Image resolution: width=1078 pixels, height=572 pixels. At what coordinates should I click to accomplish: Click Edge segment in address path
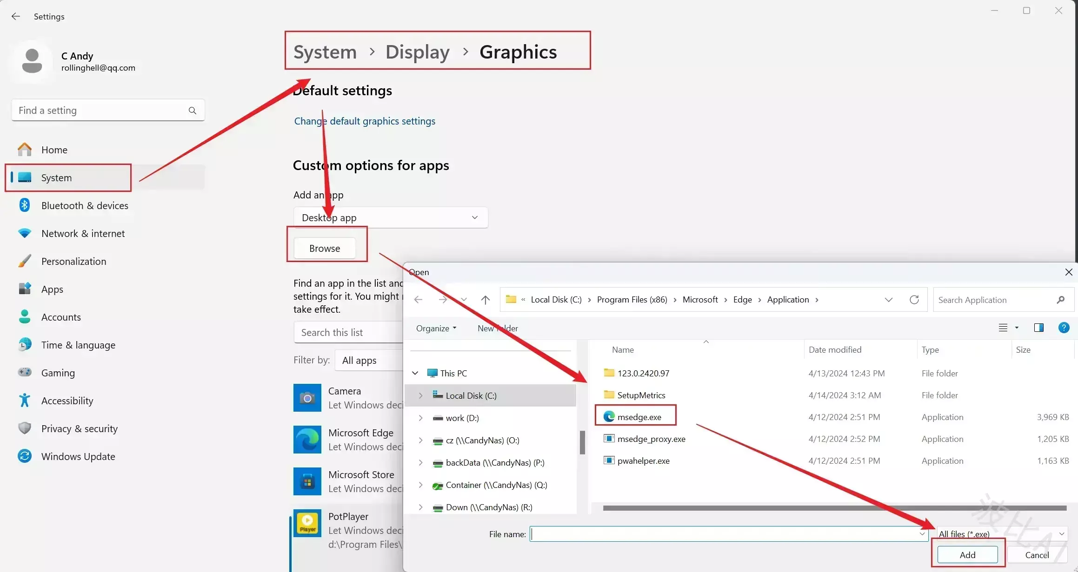[742, 300]
